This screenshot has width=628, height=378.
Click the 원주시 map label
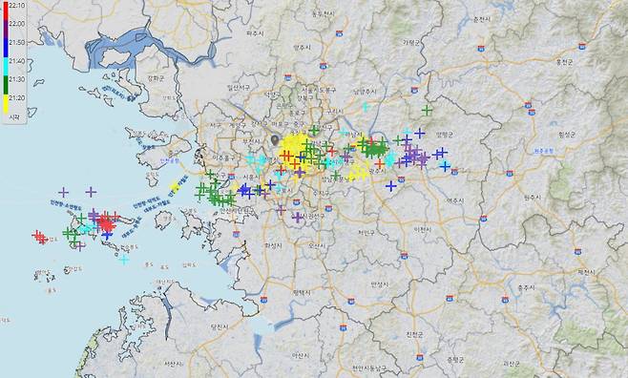coord(534,198)
